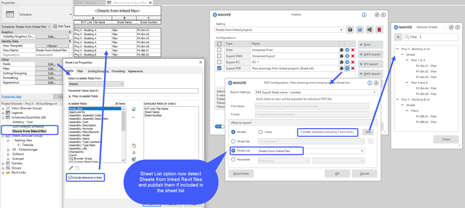Image resolution: width=465 pixels, height=208 pixels.
Task: Duplicate the Export DWG configuration row
Action: (341, 56)
